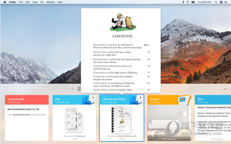Click Chapter Three line in preview

[x=121, y=61]
